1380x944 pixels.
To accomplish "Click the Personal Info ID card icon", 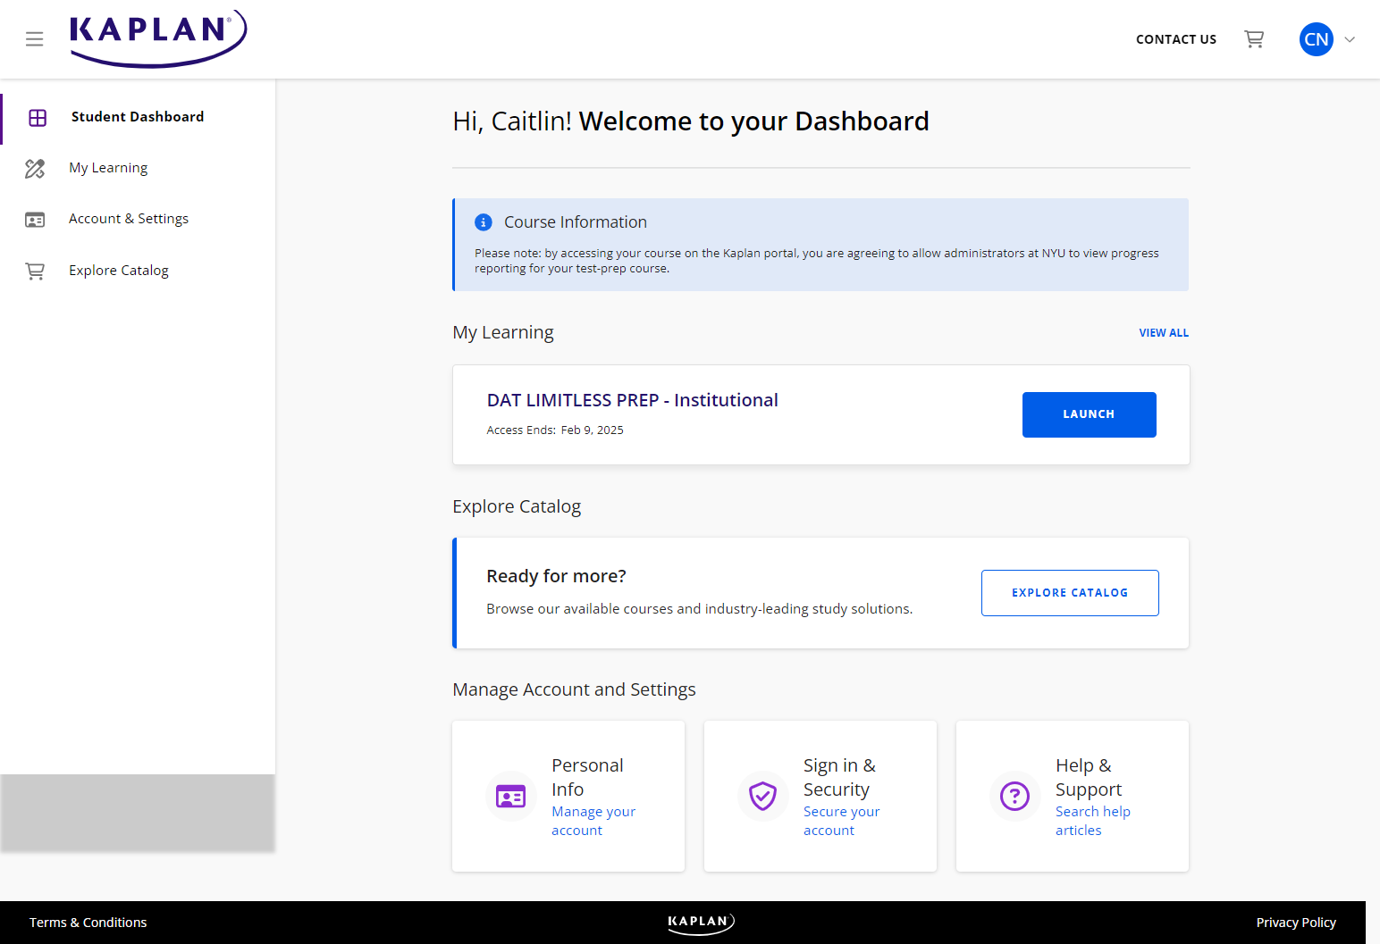I will pos(510,796).
